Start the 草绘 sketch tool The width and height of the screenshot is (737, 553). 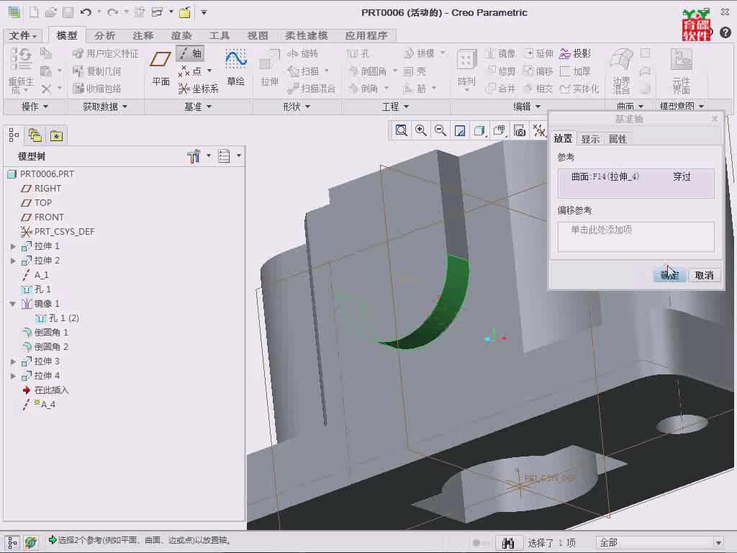click(x=235, y=67)
